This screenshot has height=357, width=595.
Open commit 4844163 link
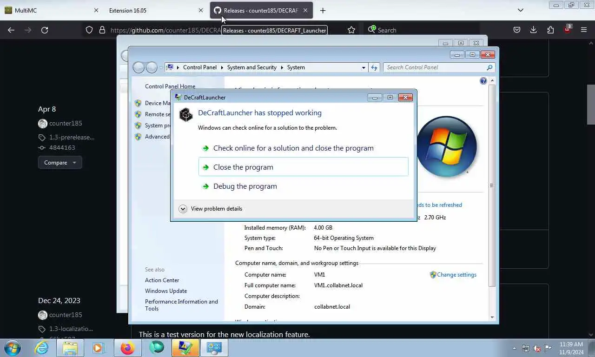click(x=62, y=148)
